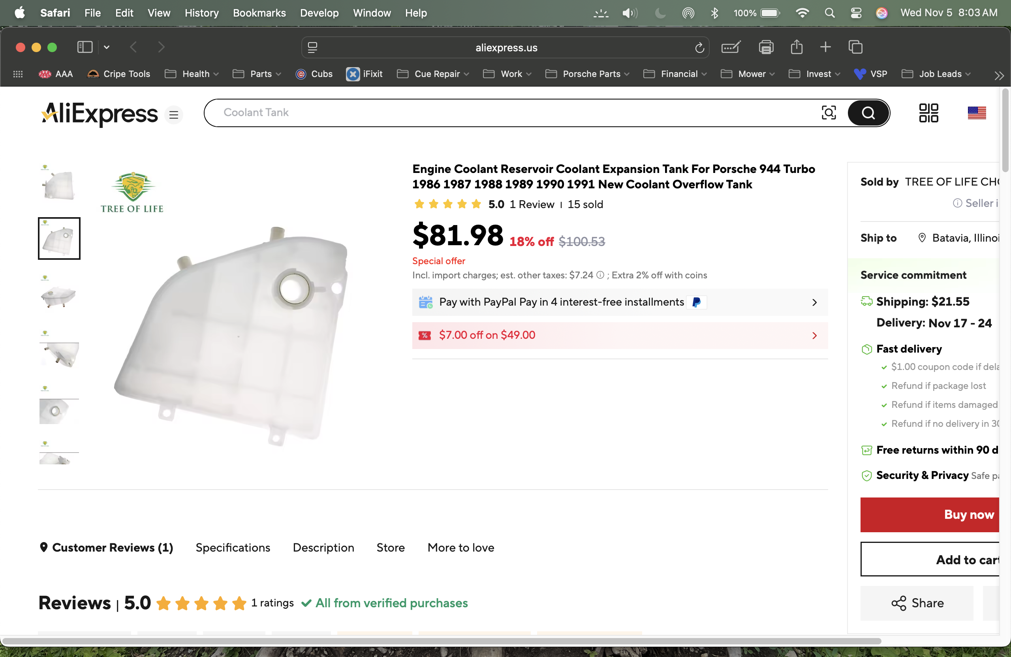Image resolution: width=1011 pixels, height=657 pixels.
Task: Select the fifth thumbnail showing tank cap
Action: tap(59, 404)
